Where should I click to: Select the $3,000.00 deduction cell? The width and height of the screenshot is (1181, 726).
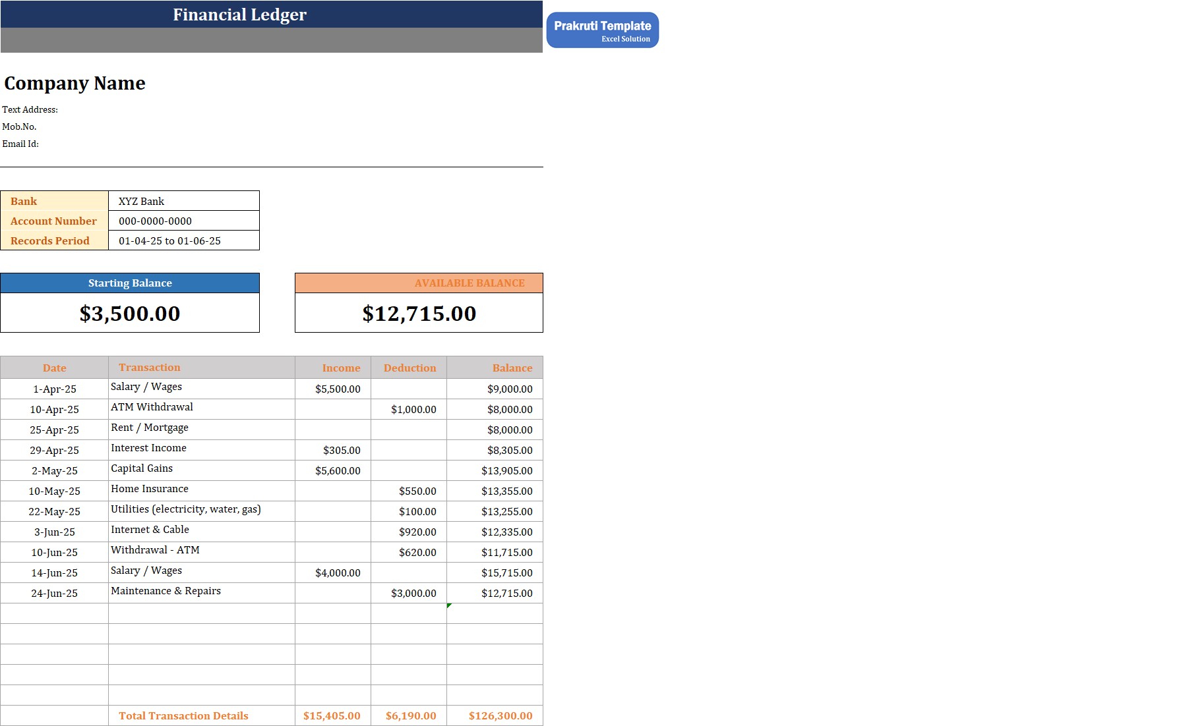[x=409, y=593]
